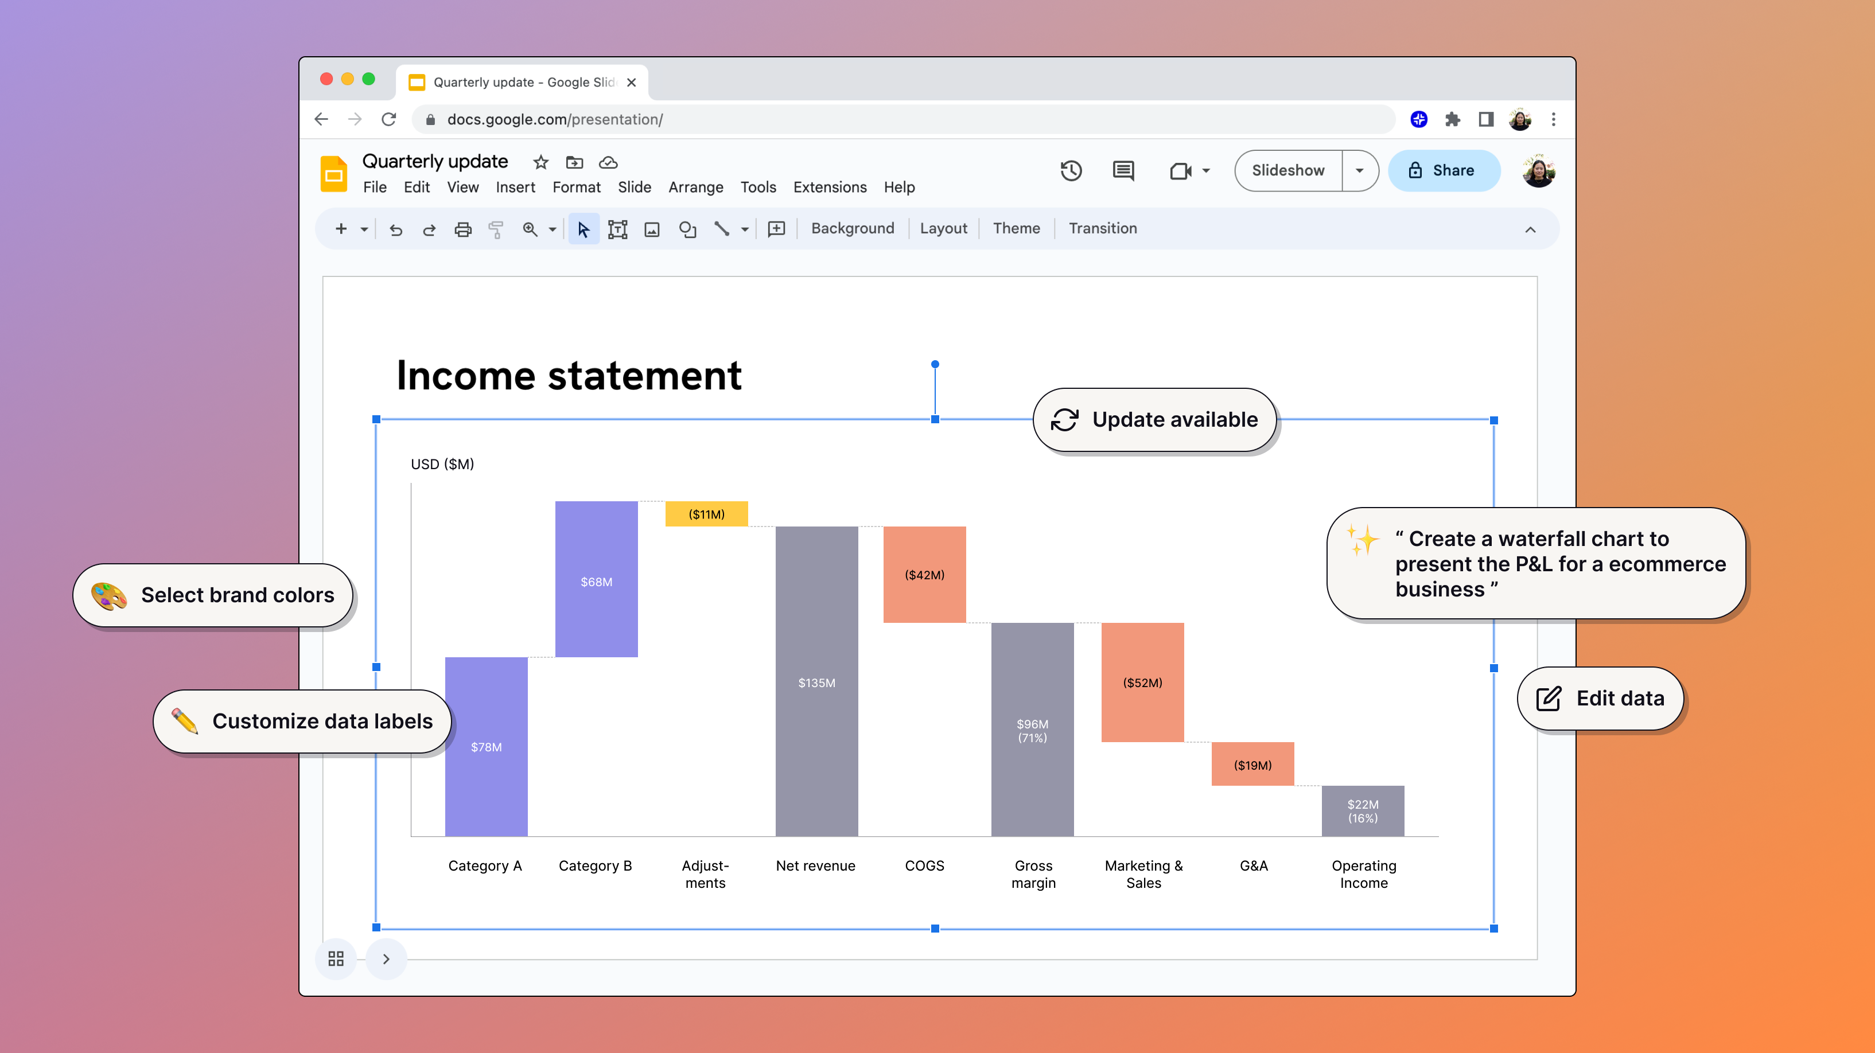Image resolution: width=1875 pixels, height=1053 pixels.
Task: Toggle grid view at bottom left
Action: coord(336,958)
